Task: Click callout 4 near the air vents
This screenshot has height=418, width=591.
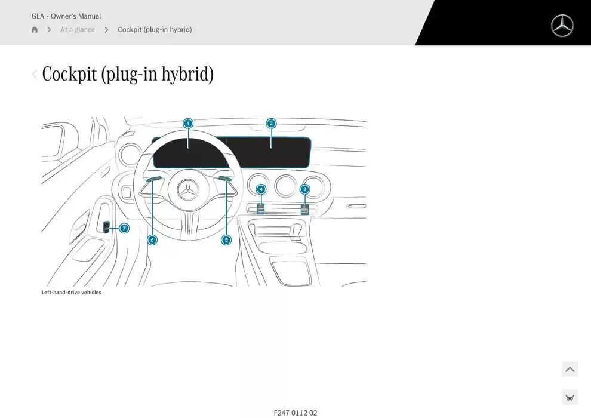Action: (x=260, y=189)
